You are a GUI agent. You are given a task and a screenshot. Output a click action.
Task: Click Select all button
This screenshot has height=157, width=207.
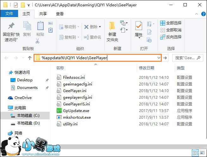tap(171, 23)
